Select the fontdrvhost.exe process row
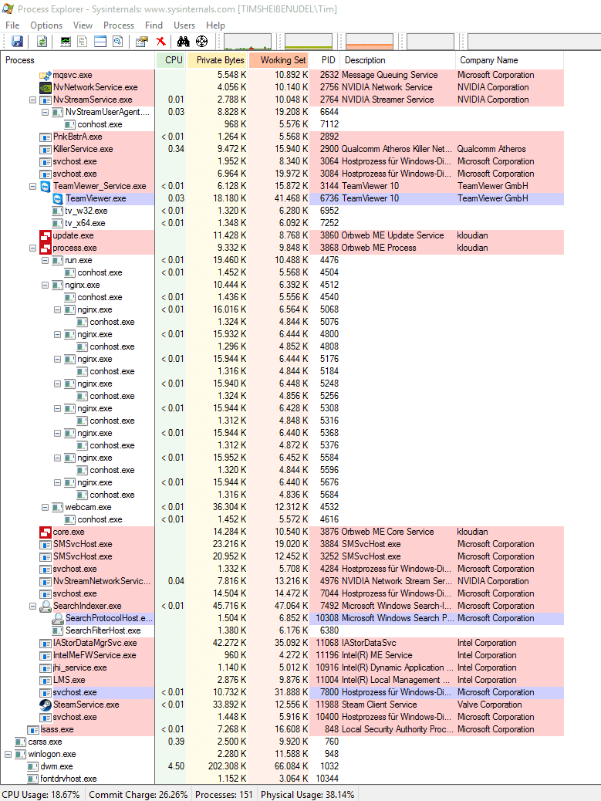Viewport: 601px width, 801px height. coord(282,779)
